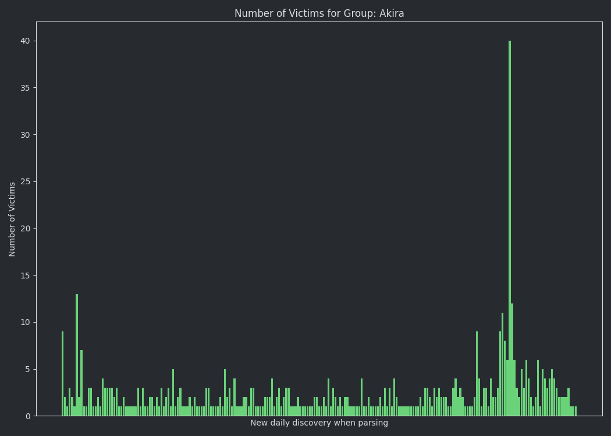Click the y-axis tick label 30
This screenshot has height=436, width=611.
26,135
